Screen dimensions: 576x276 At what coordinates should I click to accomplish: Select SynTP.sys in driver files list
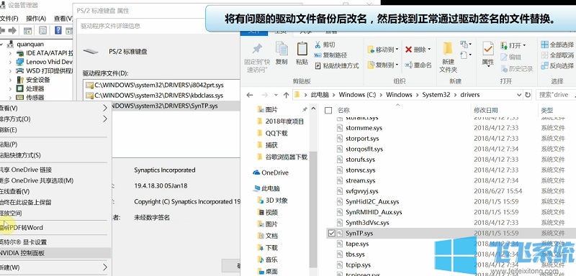(x=166, y=106)
